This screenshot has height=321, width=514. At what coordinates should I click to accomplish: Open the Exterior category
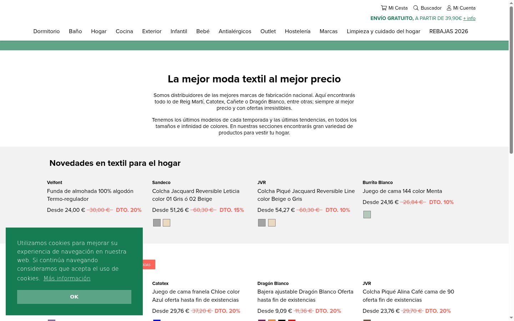tap(152, 31)
